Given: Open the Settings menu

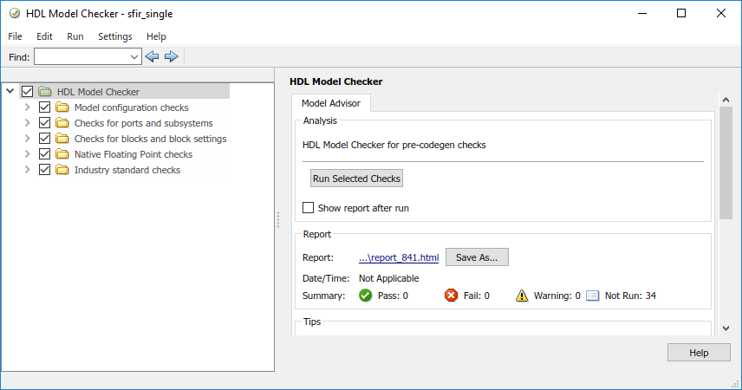Looking at the screenshot, I should [114, 36].
